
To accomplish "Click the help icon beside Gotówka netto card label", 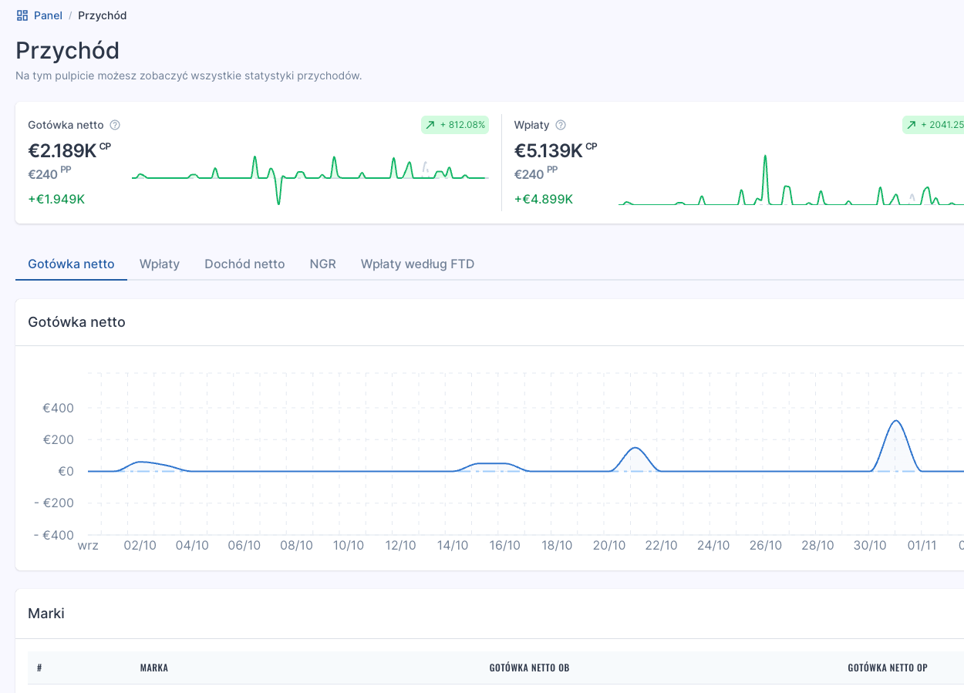I will [x=115, y=125].
